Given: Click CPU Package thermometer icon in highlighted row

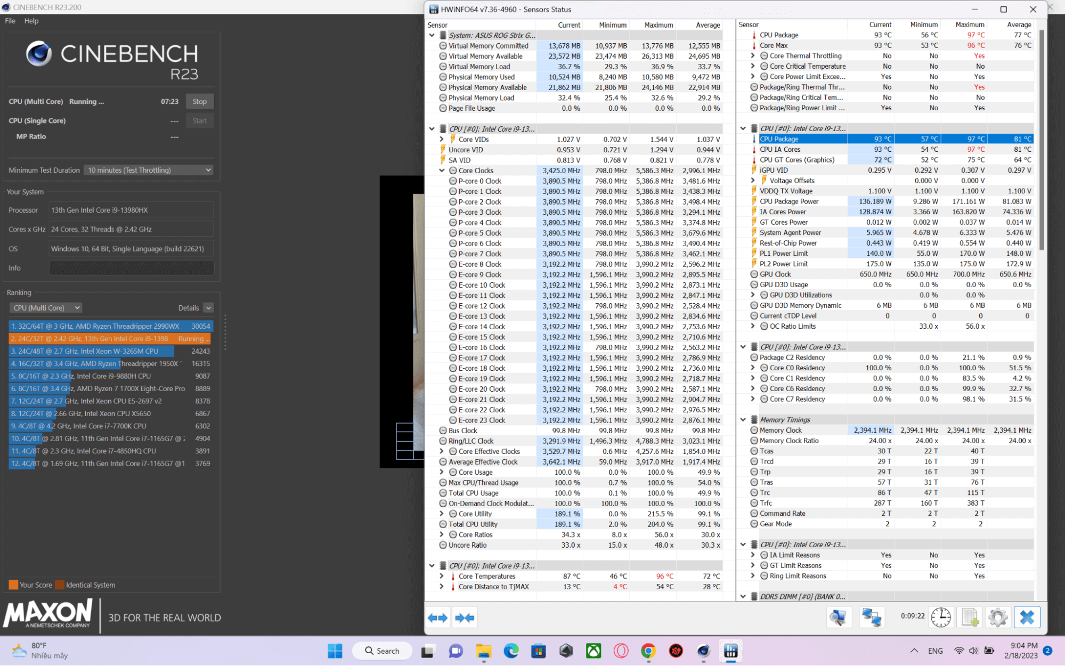Looking at the screenshot, I should tap(753, 139).
